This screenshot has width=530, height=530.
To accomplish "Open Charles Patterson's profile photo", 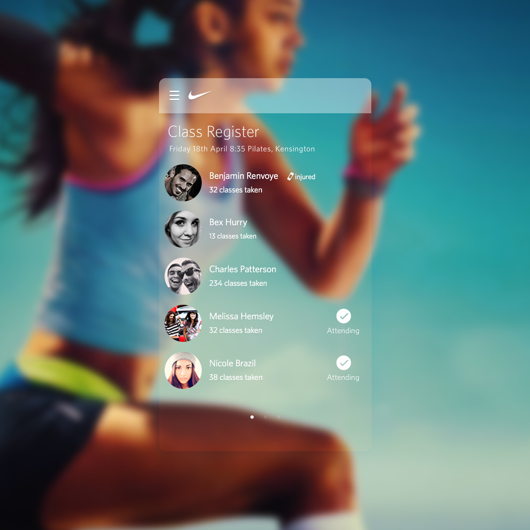I will (x=183, y=276).
